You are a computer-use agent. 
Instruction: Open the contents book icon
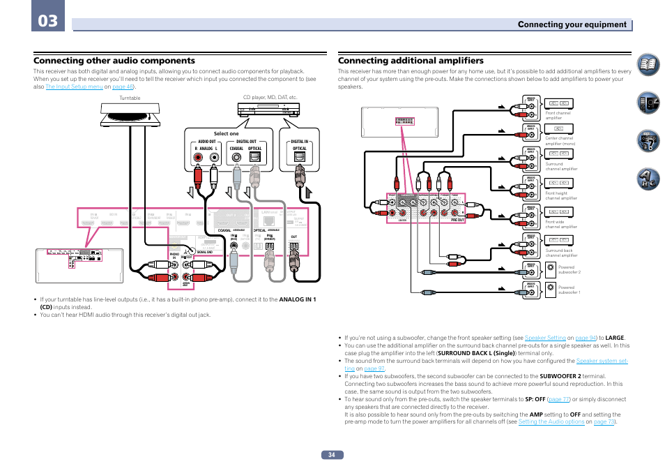[x=648, y=65]
